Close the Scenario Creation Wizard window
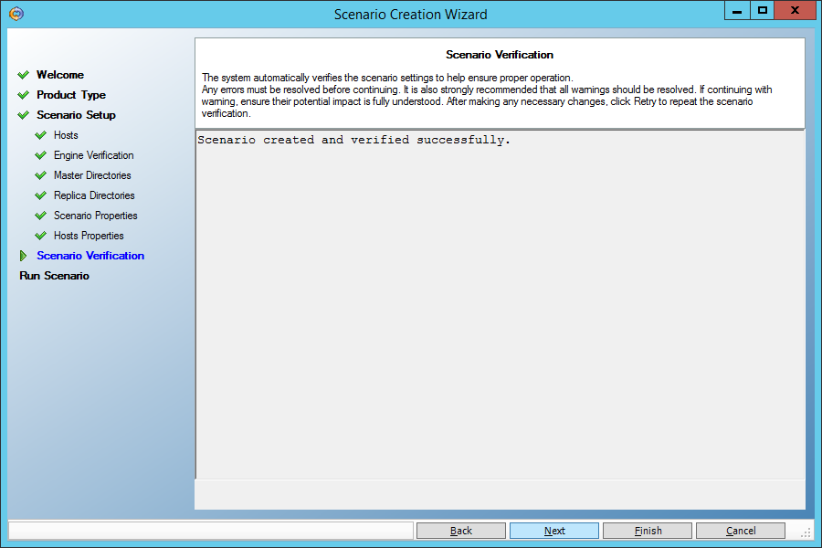 [795, 10]
